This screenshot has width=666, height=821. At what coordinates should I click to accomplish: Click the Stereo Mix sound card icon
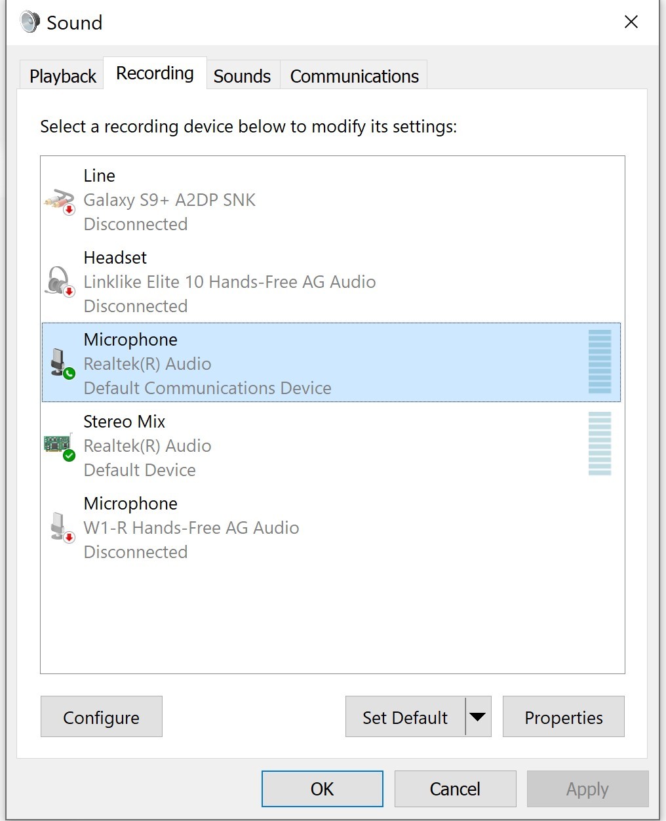pos(60,446)
